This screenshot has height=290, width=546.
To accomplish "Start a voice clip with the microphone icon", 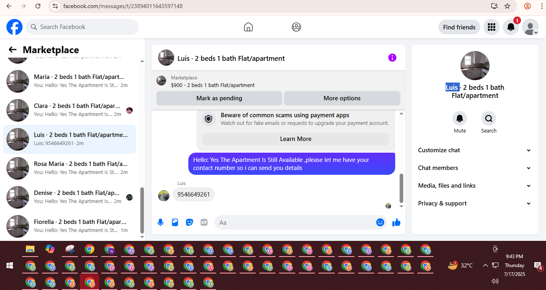I will pos(160,222).
